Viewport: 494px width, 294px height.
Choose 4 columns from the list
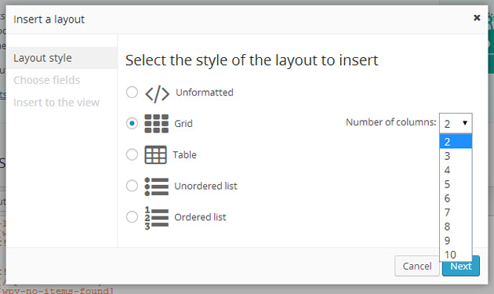click(x=456, y=170)
